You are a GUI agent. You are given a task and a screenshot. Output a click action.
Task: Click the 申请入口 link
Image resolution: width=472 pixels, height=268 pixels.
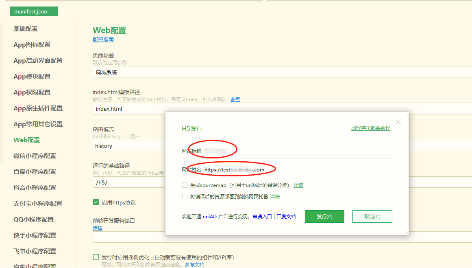[x=262, y=217]
